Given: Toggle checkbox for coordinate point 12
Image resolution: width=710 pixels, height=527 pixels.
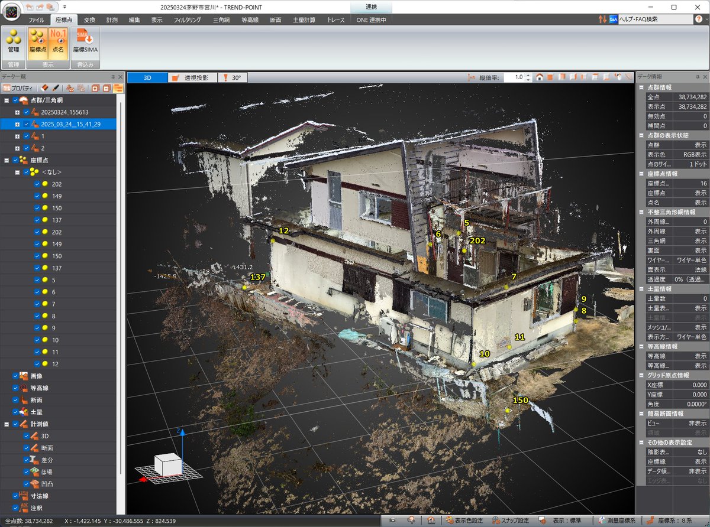Looking at the screenshot, I should pos(37,364).
